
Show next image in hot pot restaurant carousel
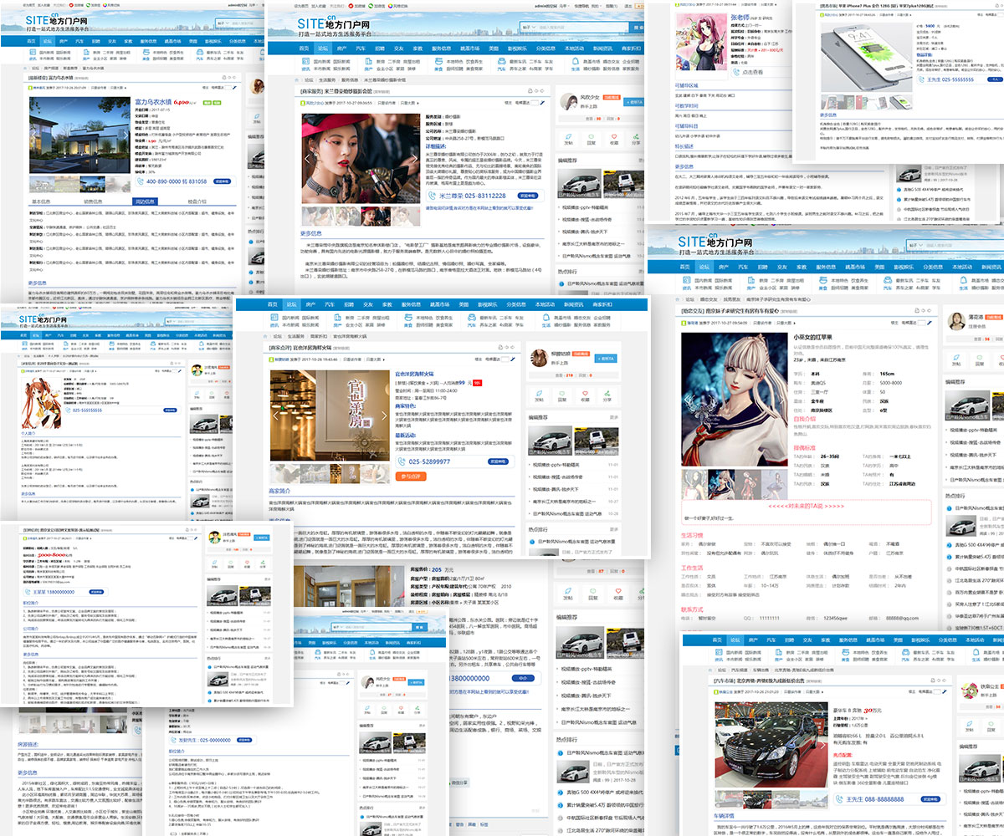click(x=384, y=415)
